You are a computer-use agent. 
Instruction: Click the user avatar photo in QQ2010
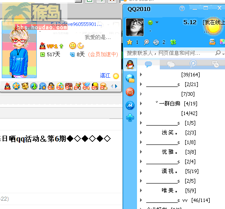point(135,27)
